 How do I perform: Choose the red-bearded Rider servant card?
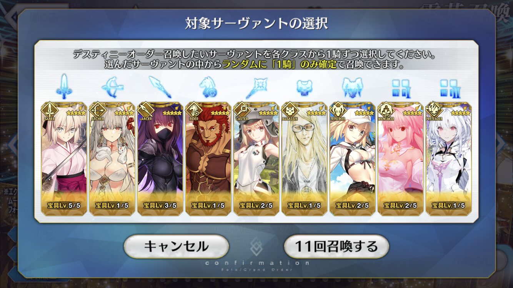tap(208, 159)
